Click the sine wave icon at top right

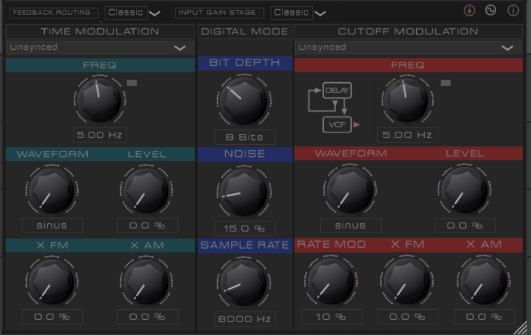pos(490,11)
